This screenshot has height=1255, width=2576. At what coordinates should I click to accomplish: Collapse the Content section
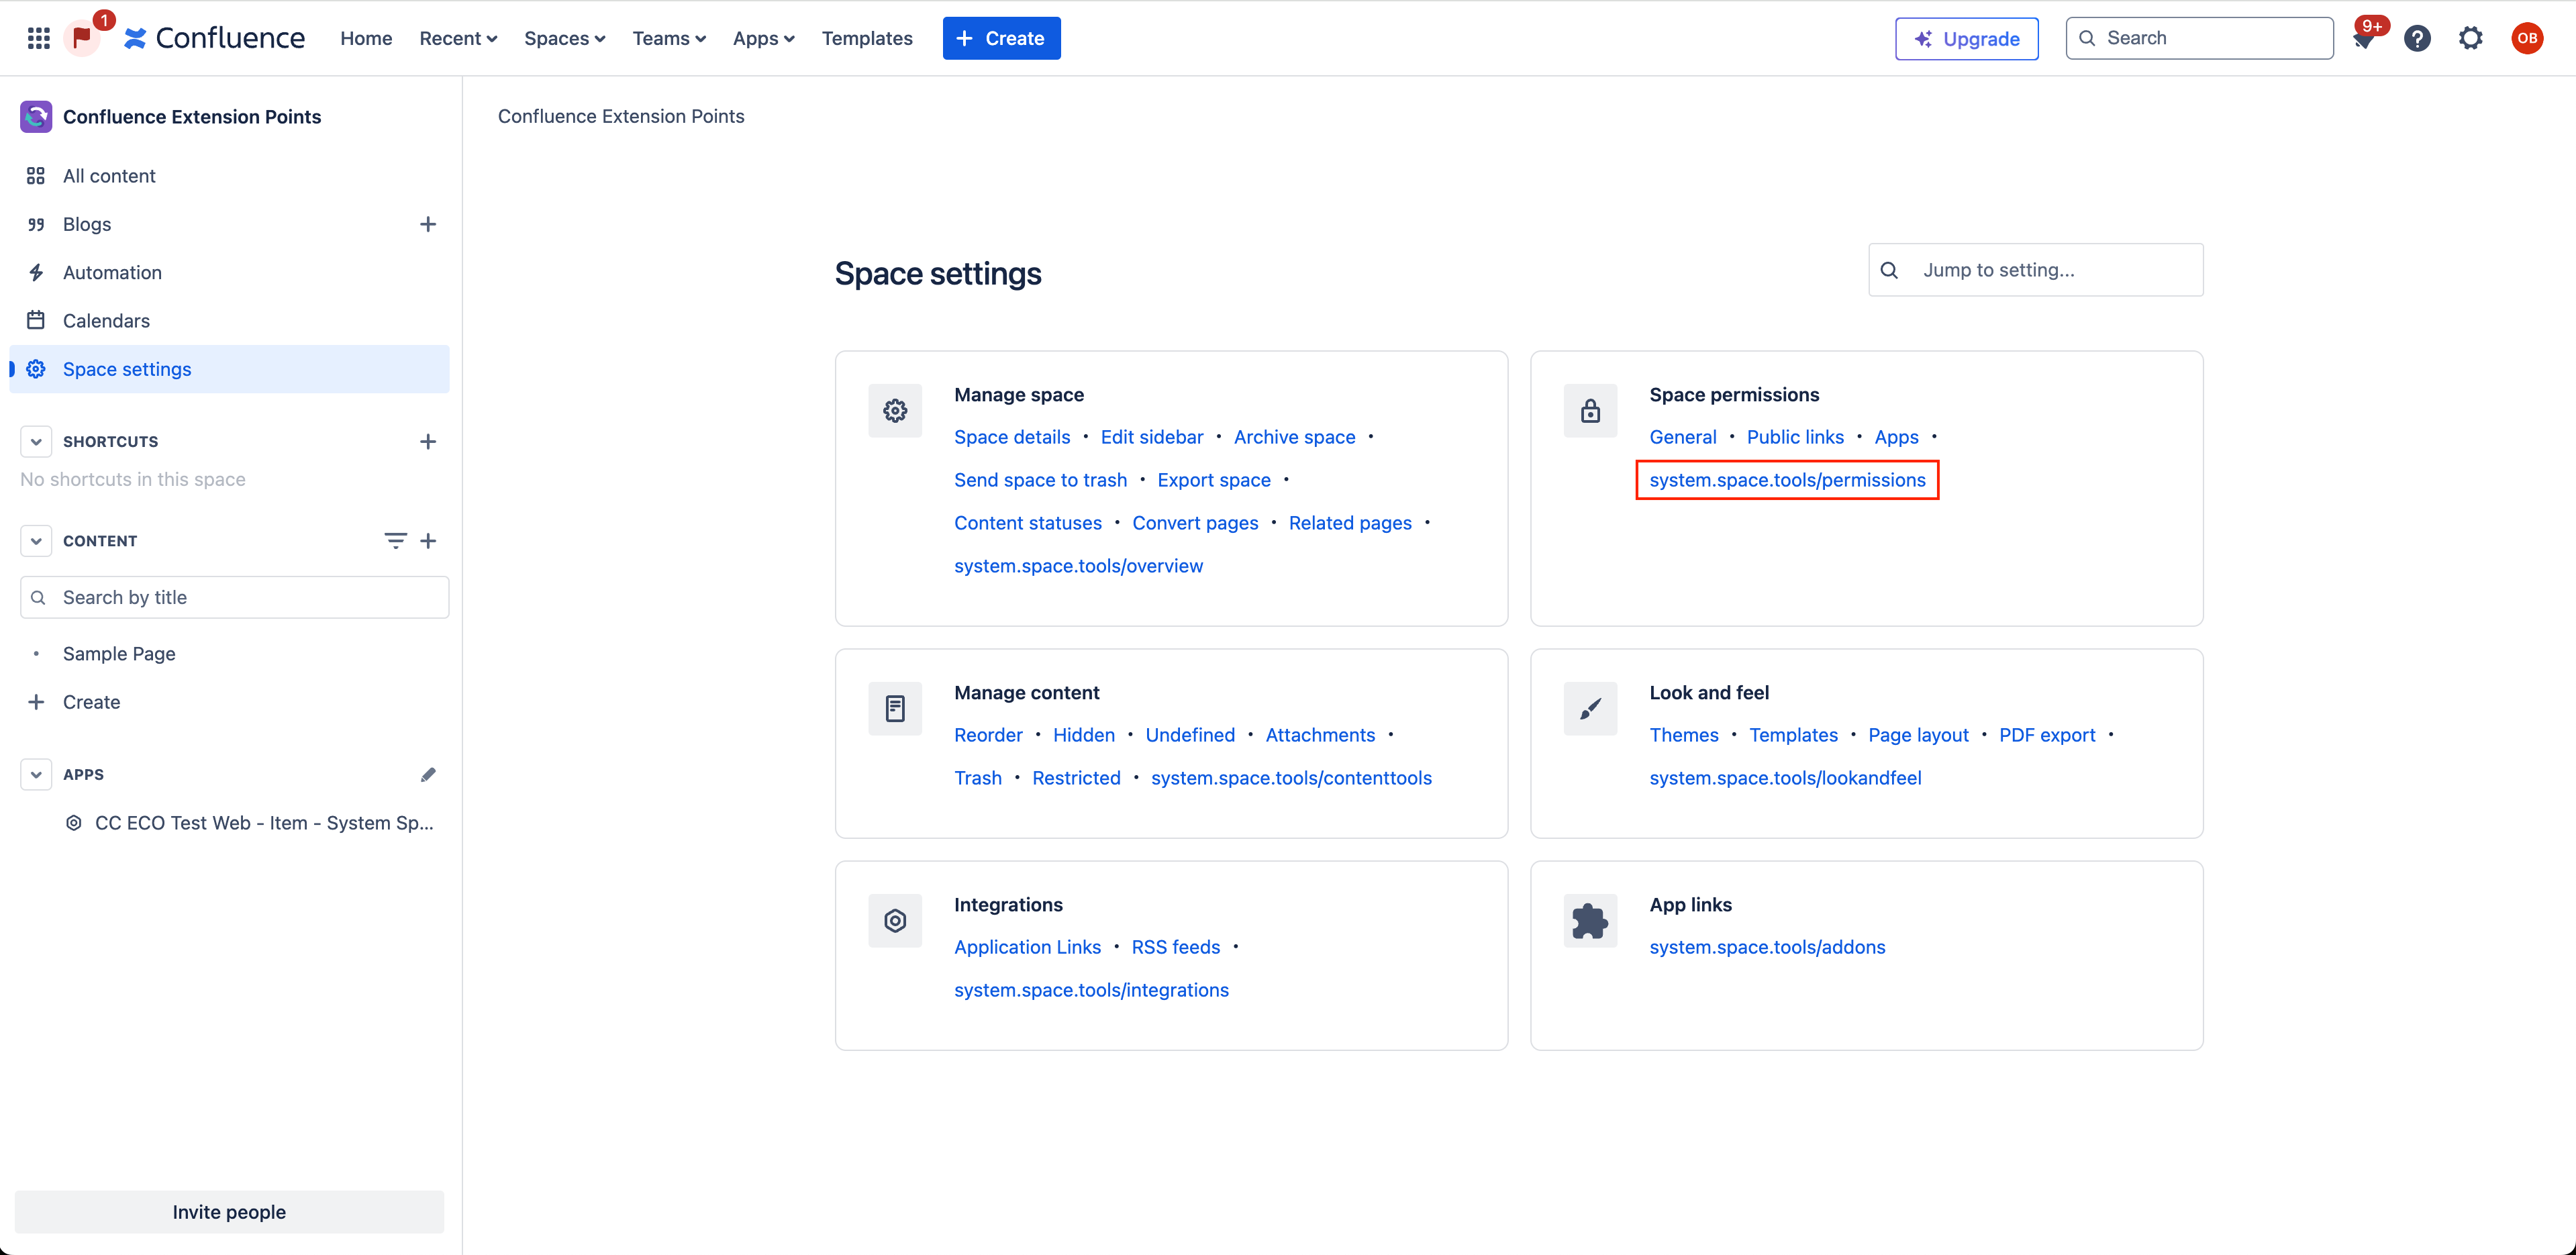[x=36, y=541]
